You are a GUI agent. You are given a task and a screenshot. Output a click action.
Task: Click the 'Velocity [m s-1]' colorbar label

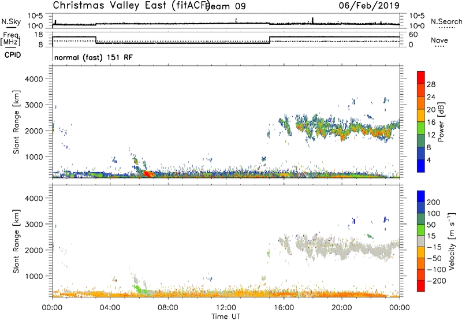451,241
